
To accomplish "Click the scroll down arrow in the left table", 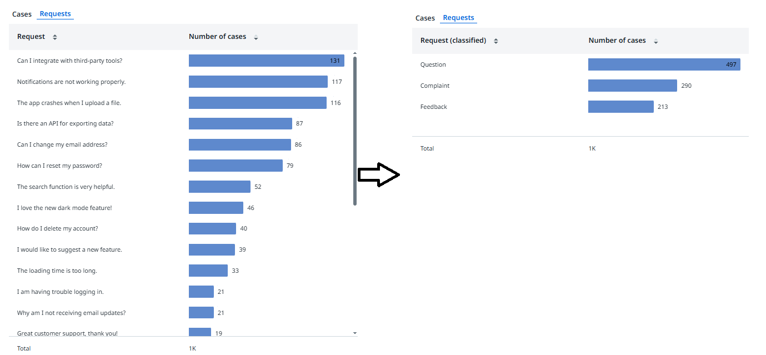I will pyautogui.click(x=355, y=333).
